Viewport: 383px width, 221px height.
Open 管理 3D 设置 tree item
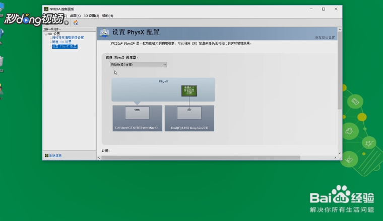point(61,42)
